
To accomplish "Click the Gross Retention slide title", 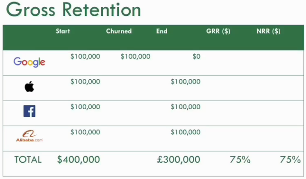I will 73,10.
